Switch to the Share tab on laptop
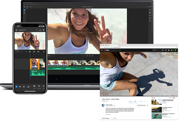This screenshot has height=121, width=179. (x=31, y=7)
